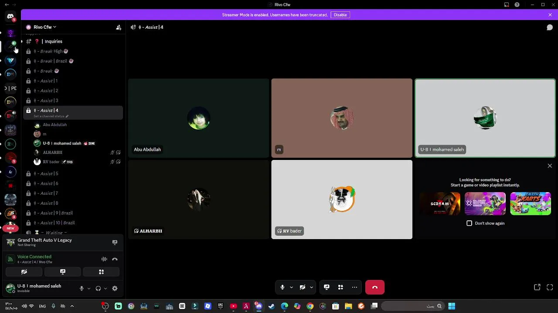Turn on camera from sidebar voice panel
The height and width of the screenshot is (313, 558).
[24, 272]
